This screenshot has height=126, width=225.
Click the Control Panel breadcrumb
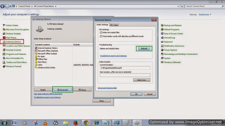pos(24,6)
